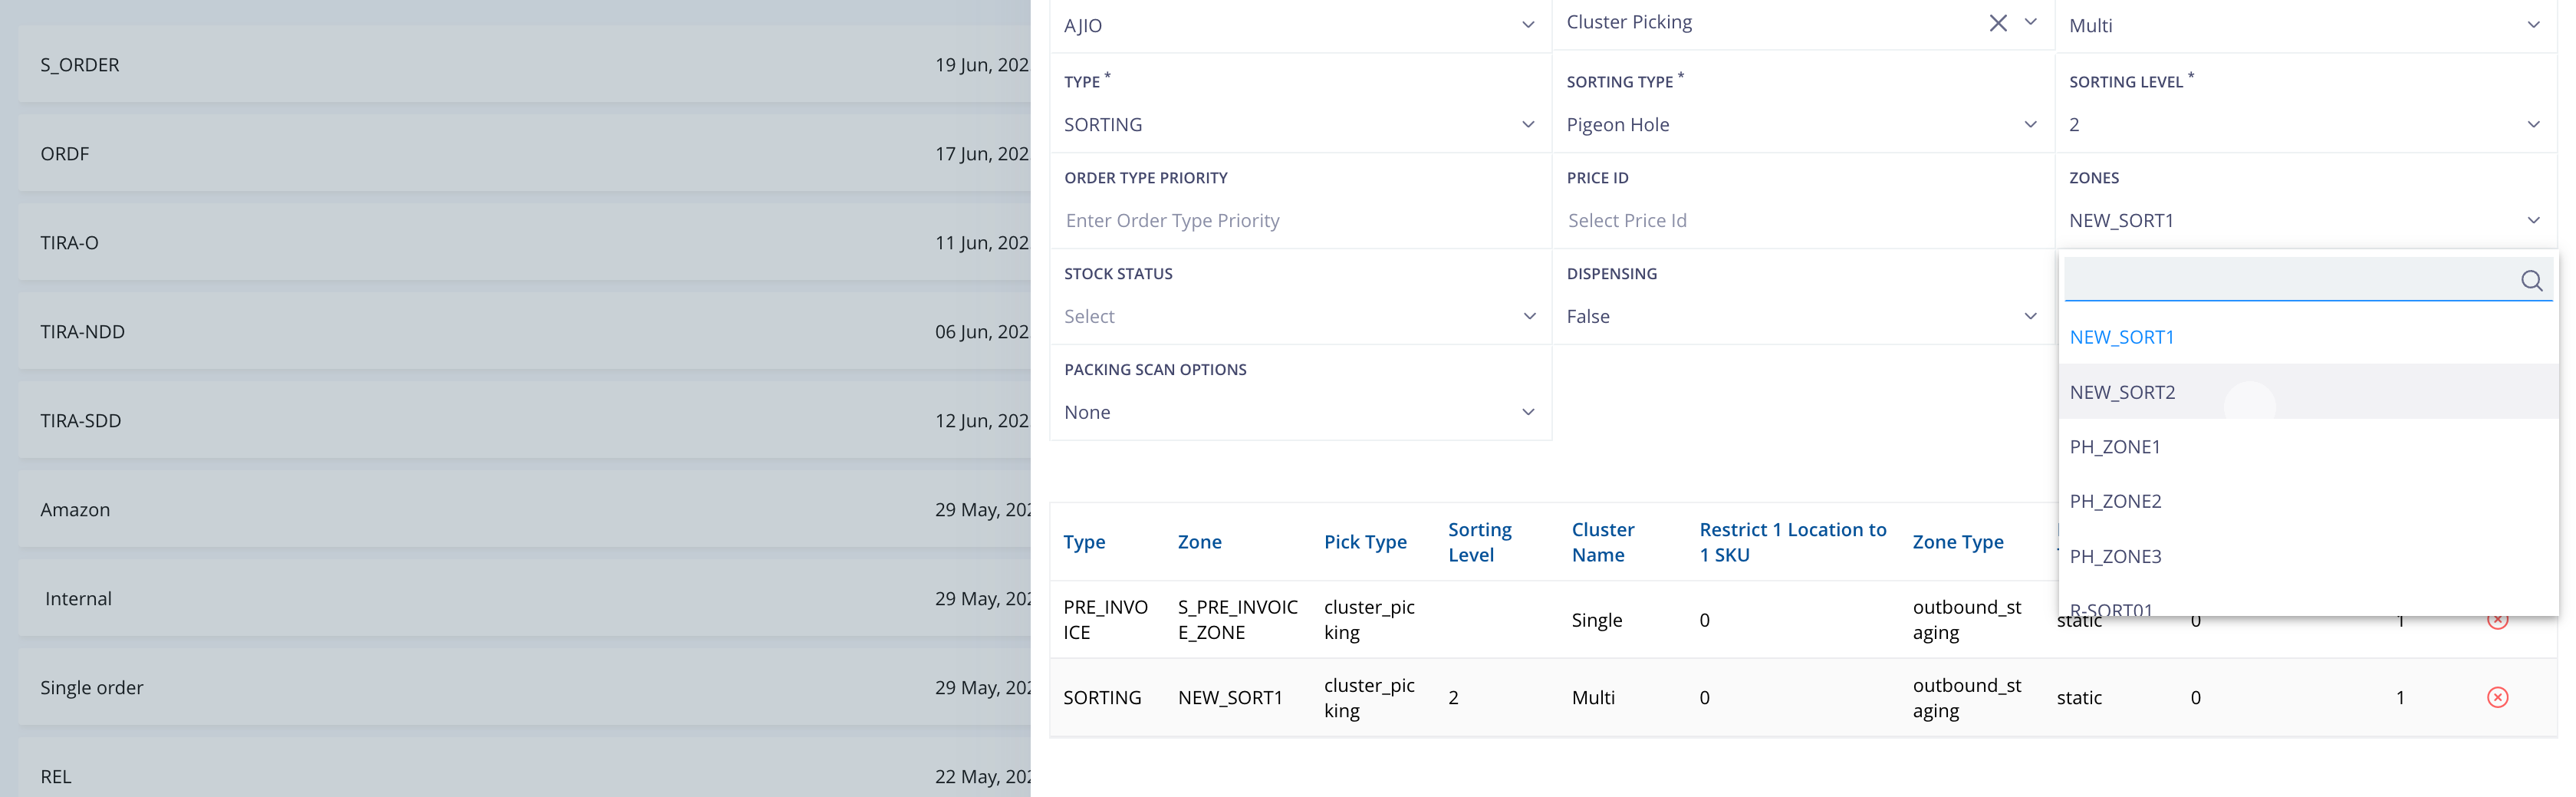Click the PRE_INVOICE type cell
This screenshot has height=797, width=2576.
1105,620
